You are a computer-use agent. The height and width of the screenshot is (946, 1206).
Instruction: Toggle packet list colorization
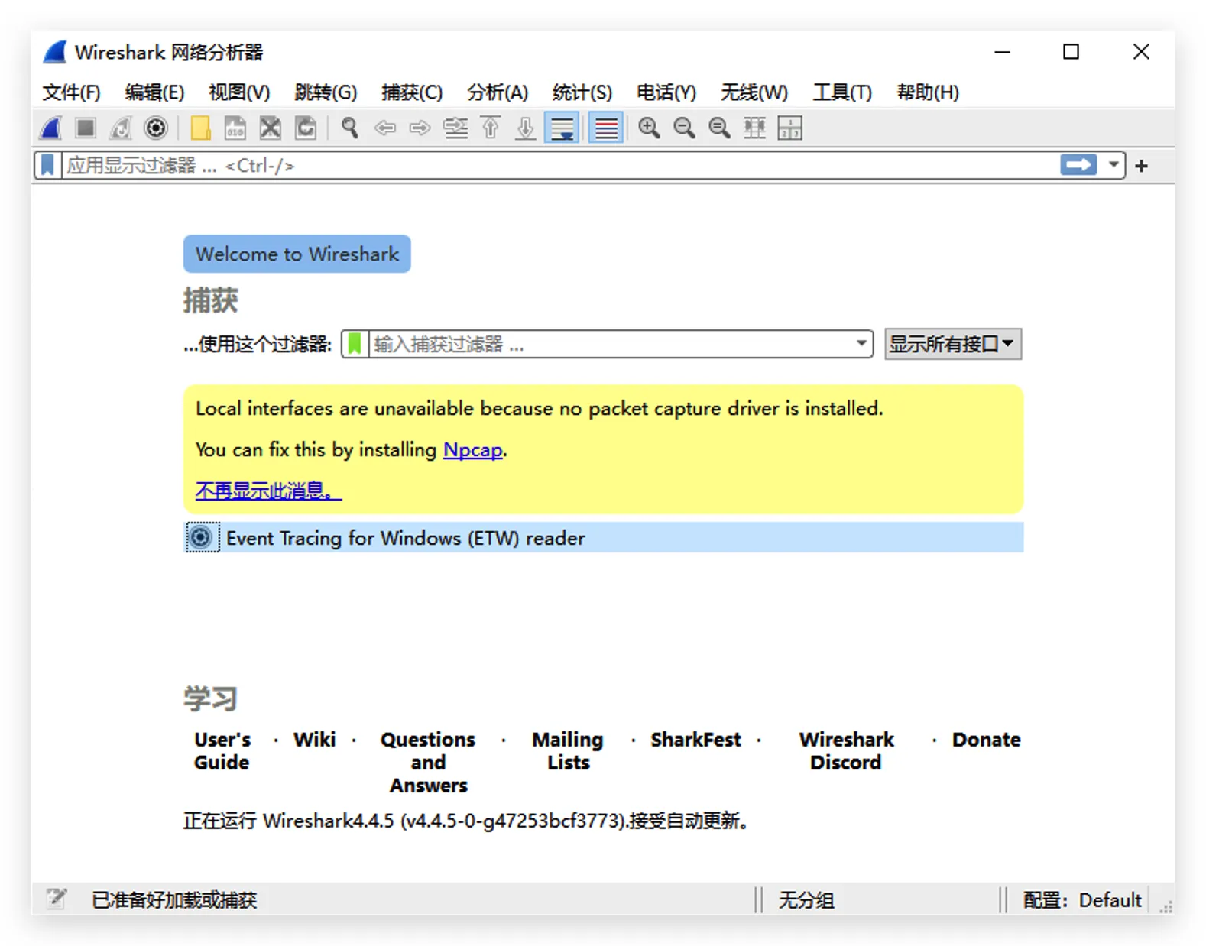coord(606,128)
